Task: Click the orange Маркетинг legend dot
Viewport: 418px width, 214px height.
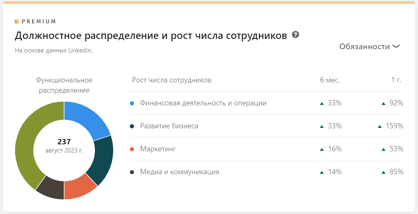Action: click(x=132, y=149)
